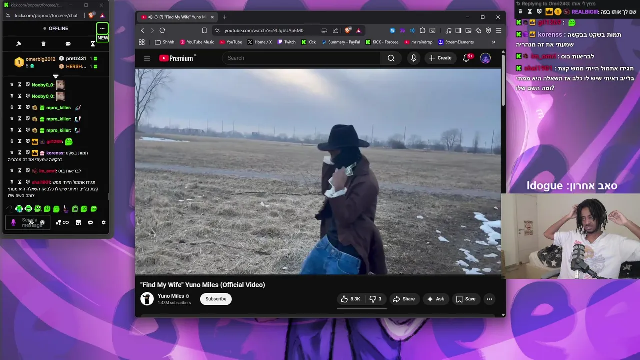Toggle the browser sidebar panel
The image size is (640, 360).
[458, 30]
